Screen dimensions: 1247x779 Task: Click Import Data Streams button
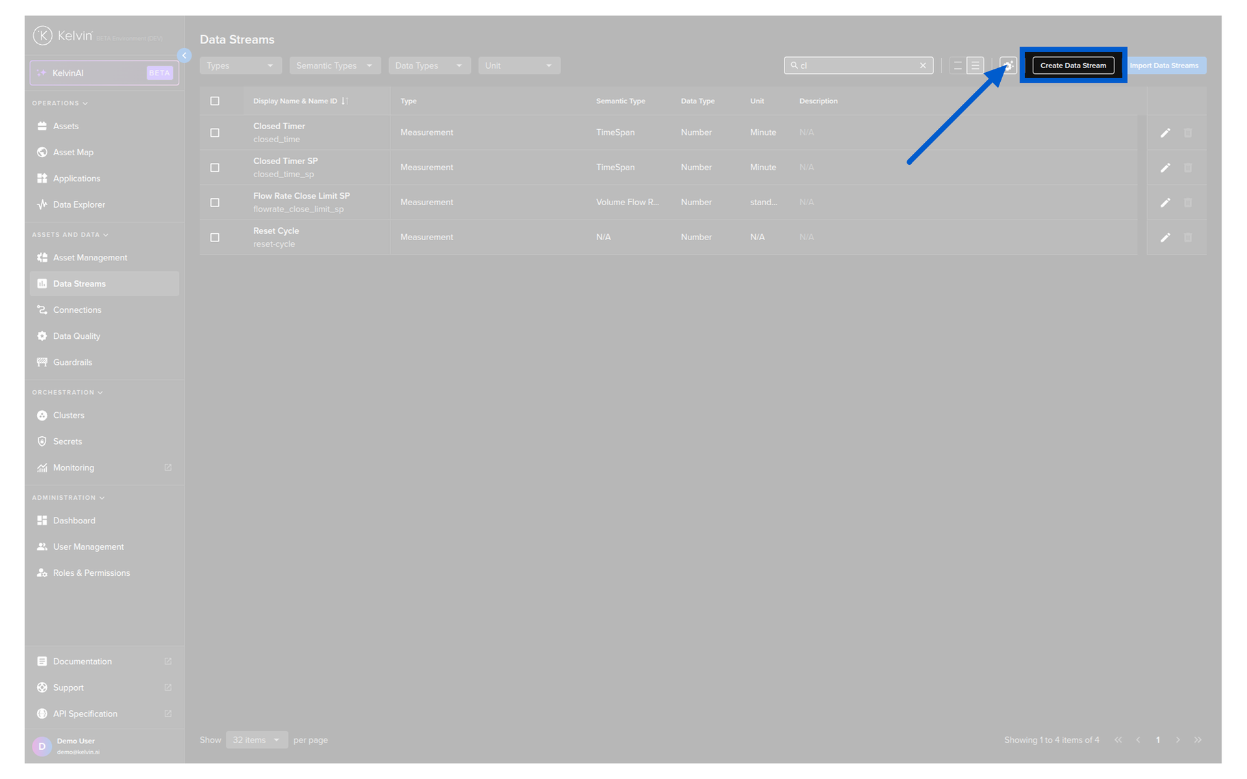pyautogui.click(x=1163, y=66)
